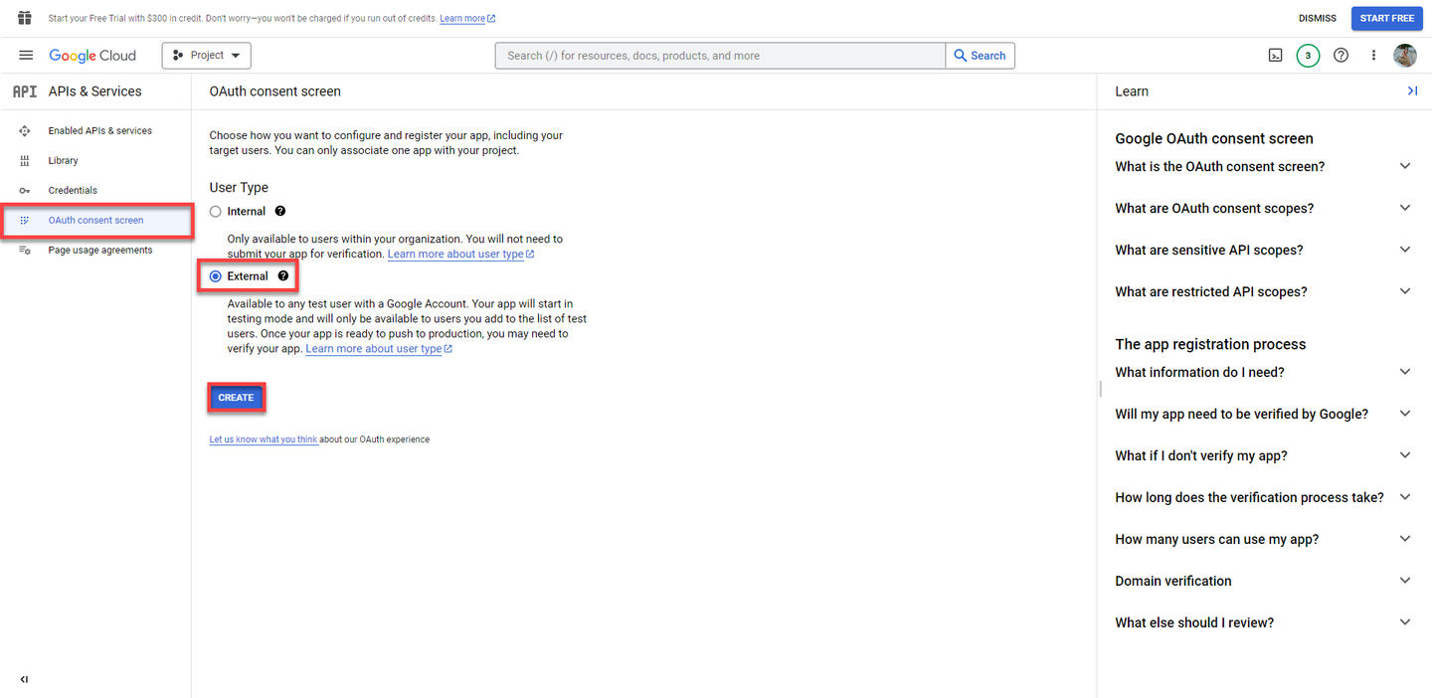Click the API icon in sidebar header
1432x698 pixels.
coord(25,91)
